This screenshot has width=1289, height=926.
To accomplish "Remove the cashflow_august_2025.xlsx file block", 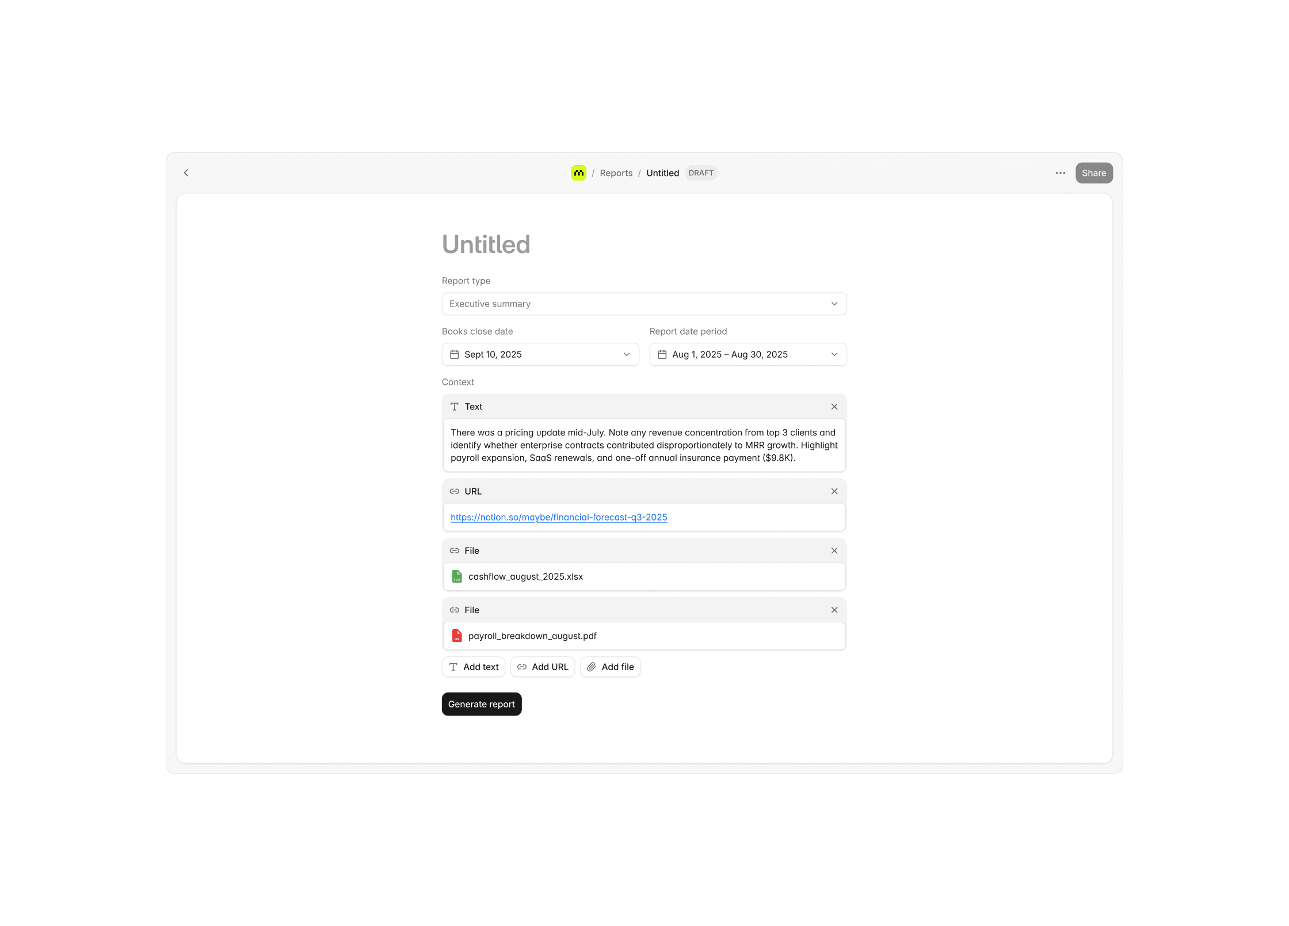I will (x=834, y=550).
